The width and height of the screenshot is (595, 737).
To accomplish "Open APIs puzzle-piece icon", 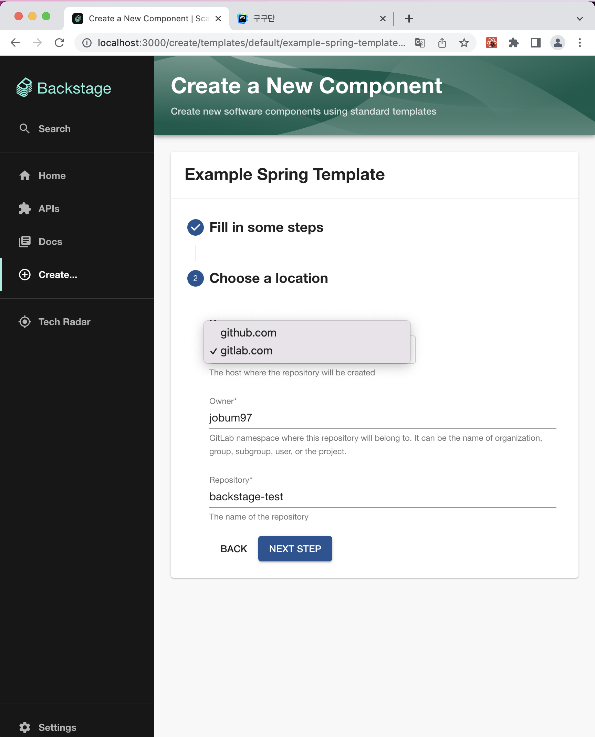I will click(x=24, y=209).
